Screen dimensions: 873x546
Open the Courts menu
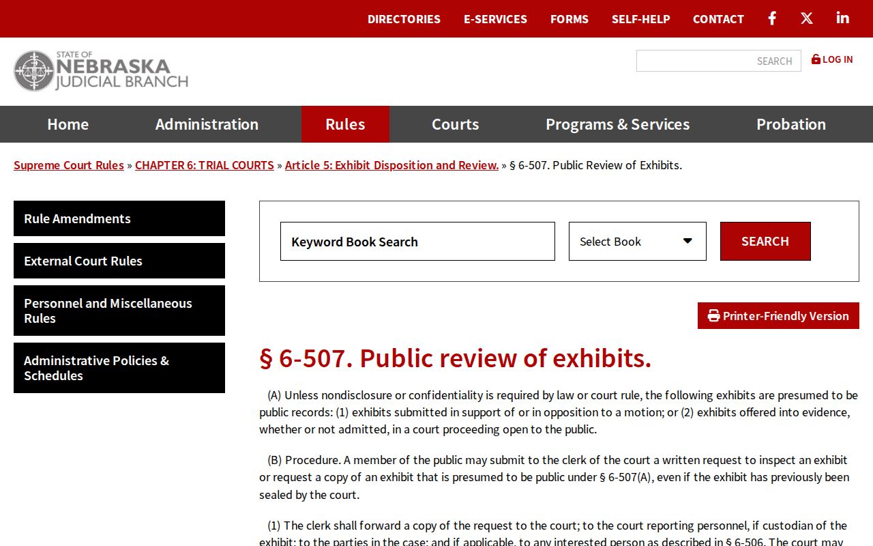(455, 124)
